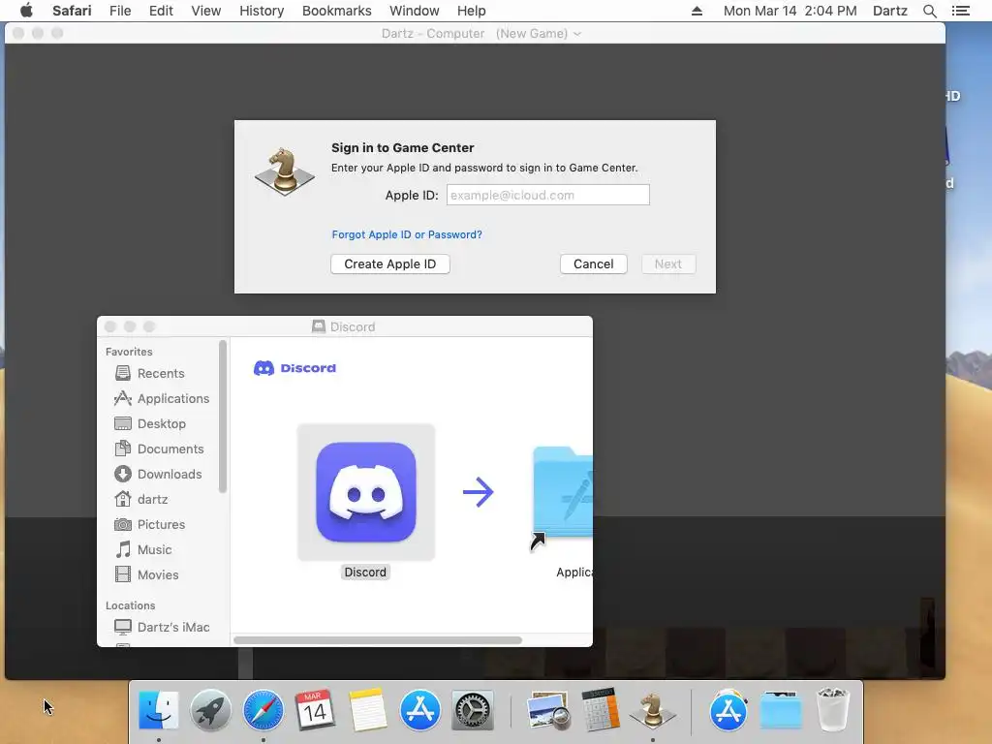Viewport: 992px width, 744px height.
Task: Go to Applications in Finder sidebar
Action: tap(162, 398)
